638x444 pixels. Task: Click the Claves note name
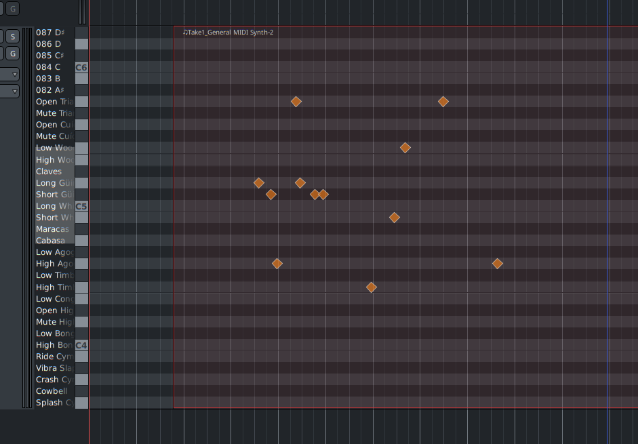49,171
